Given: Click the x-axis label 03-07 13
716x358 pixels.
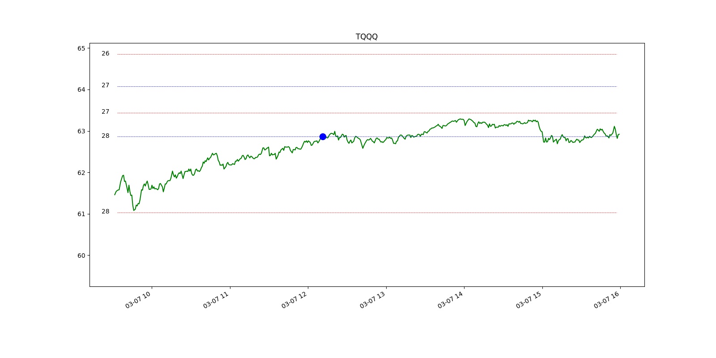Looking at the screenshot, I should [x=373, y=299].
